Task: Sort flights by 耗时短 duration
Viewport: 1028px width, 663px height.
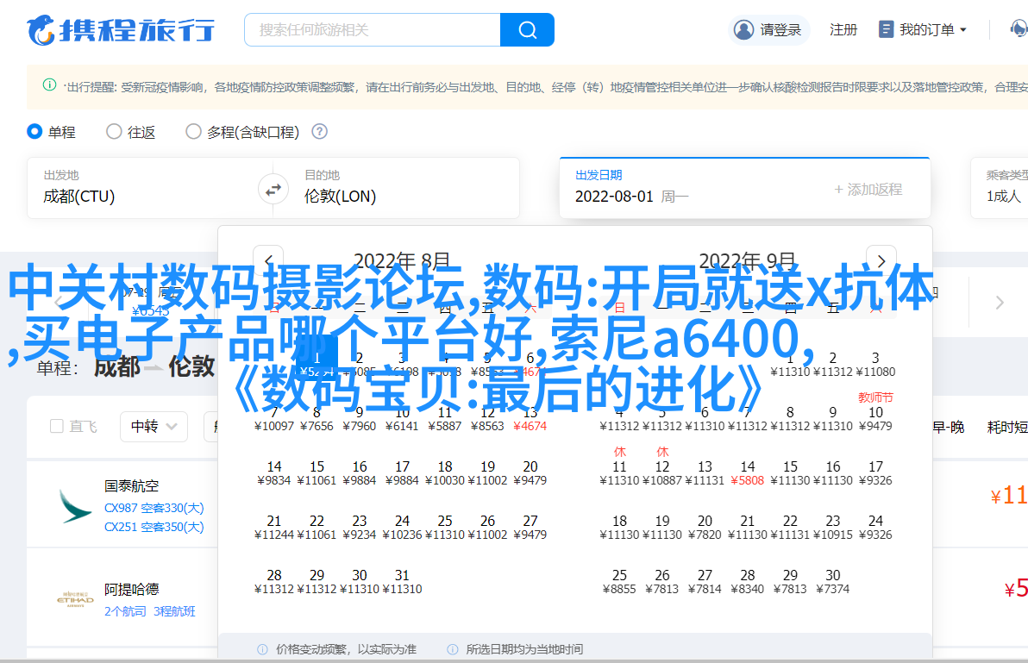Action: (x=1007, y=427)
